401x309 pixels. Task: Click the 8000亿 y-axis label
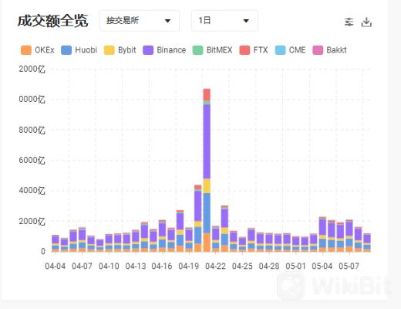click(x=32, y=130)
